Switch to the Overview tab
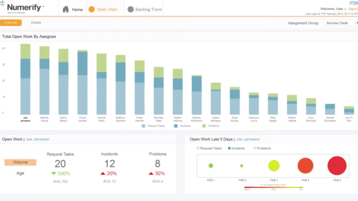Image resolution: width=358 pixels, height=201 pixels. pyautogui.click(x=11, y=23)
